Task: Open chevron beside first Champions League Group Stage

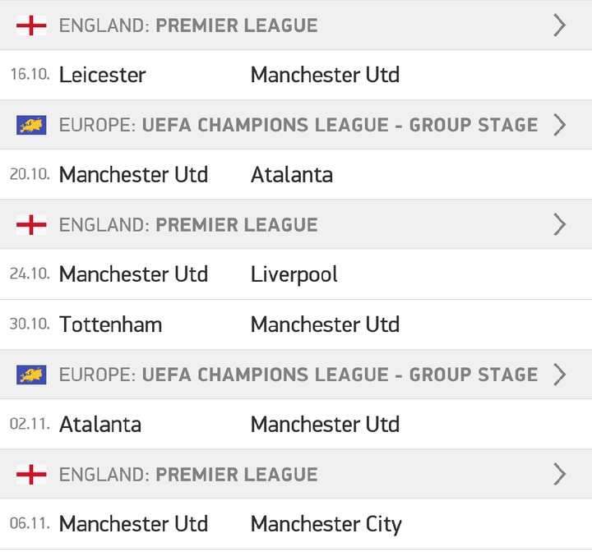Action: point(560,125)
